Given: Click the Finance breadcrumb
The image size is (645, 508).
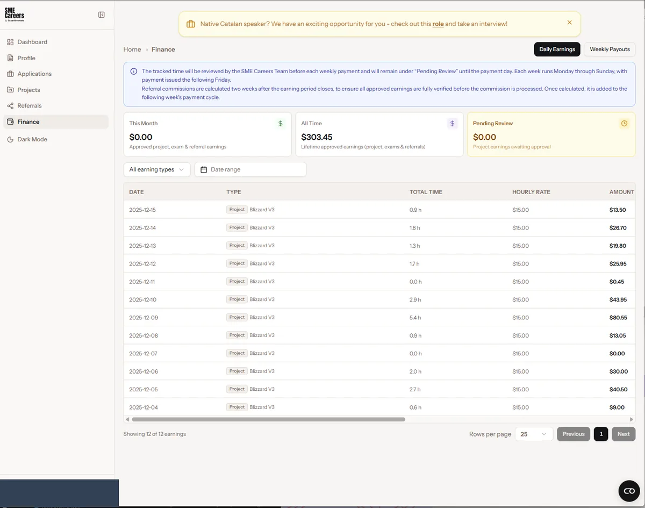Looking at the screenshot, I should tap(163, 49).
